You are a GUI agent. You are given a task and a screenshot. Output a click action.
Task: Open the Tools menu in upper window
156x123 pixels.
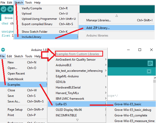tap(28, 3)
